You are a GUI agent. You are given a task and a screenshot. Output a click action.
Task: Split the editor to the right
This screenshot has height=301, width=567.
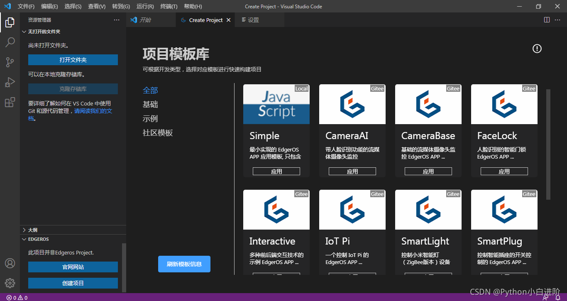pyautogui.click(x=547, y=20)
